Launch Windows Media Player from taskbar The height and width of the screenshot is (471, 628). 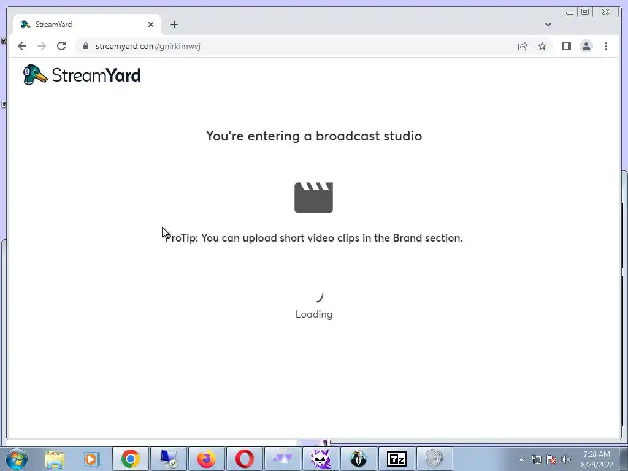coord(92,459)
